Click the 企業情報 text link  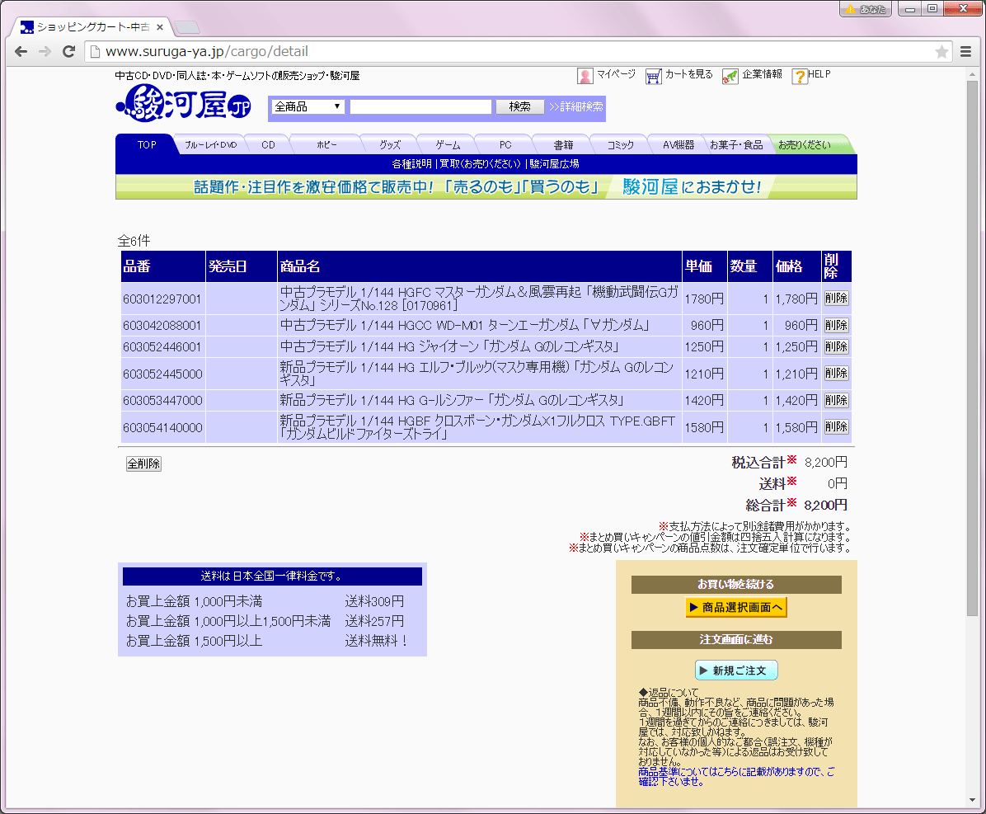pos(762,74)
